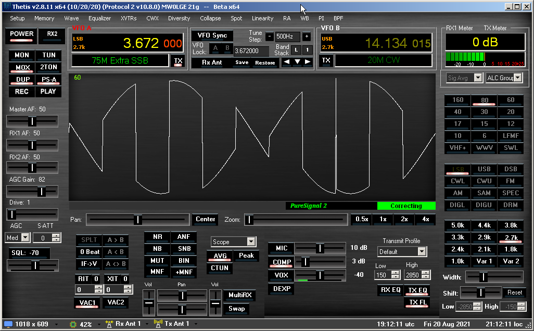The height and width of the screenshot is (331, 534).
Task: Decrease tune step with minus button
Action: click(x=269, y=36)
